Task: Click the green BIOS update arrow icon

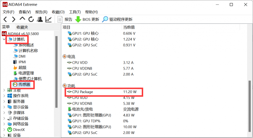Action: pos(78,19)
